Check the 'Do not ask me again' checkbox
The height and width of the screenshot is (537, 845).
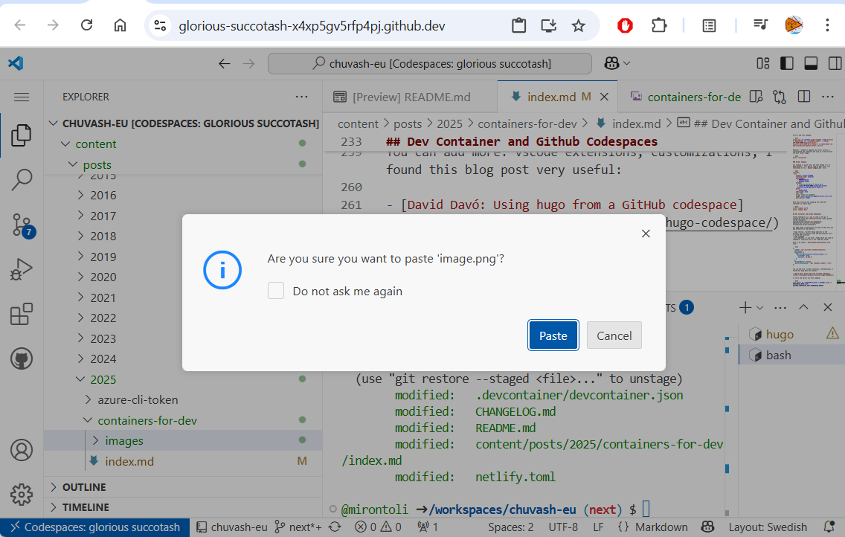click(276, 291)
